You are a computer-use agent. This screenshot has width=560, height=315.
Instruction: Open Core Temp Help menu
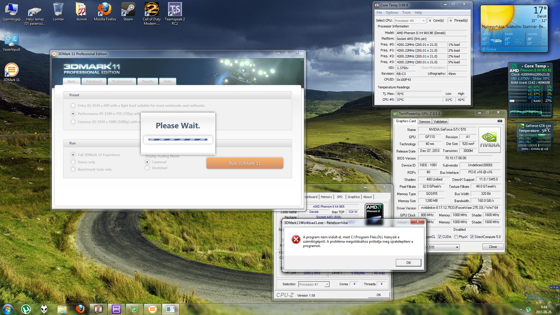(x=418, y=13)
